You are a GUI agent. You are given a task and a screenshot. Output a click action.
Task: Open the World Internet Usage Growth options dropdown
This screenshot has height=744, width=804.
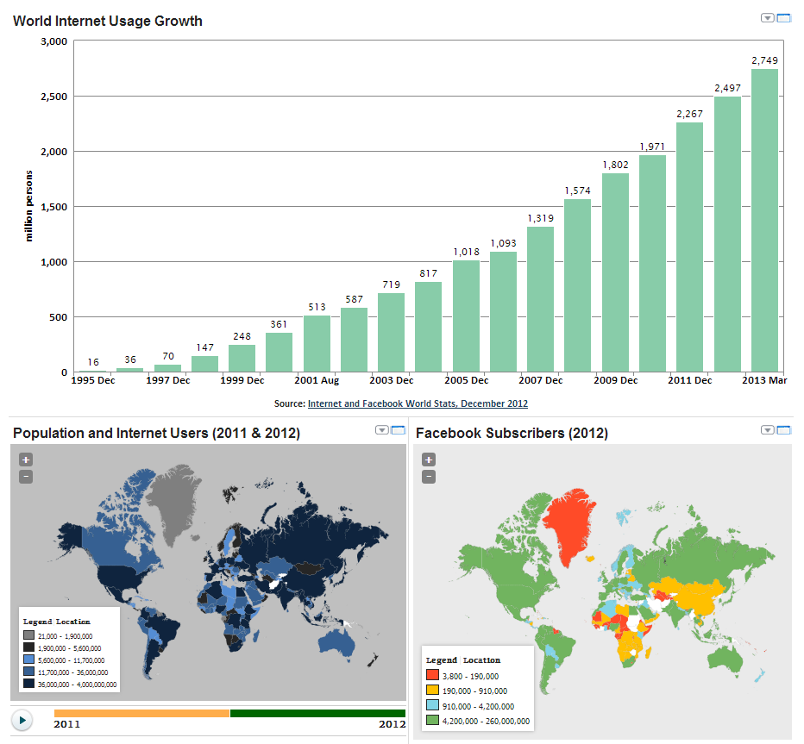(x=767, y=17)
